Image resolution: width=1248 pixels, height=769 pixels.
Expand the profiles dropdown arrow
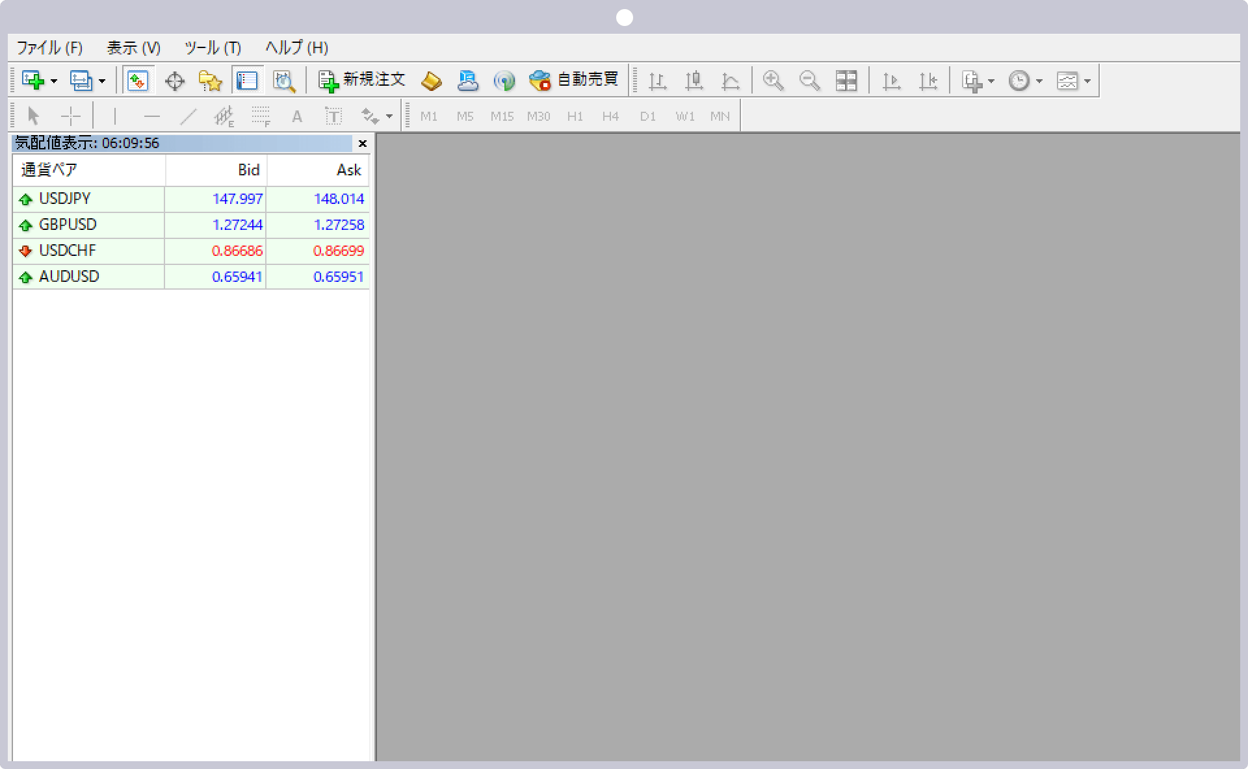click(x=102, y=81)
